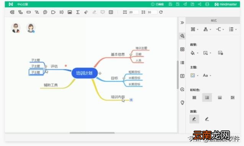Select the central topic 培训计划
244x146 pixels.
pyautogui.click(x=85, y=73)
